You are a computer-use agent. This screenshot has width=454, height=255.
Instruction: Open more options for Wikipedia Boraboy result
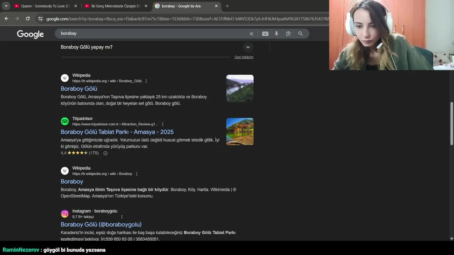137,174
